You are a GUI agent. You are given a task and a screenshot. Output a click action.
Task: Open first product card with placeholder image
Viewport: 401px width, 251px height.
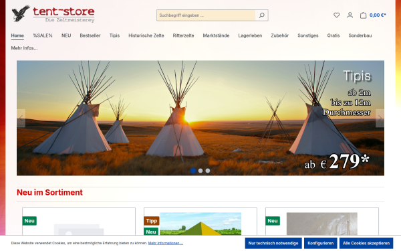(x=79, y=222)
